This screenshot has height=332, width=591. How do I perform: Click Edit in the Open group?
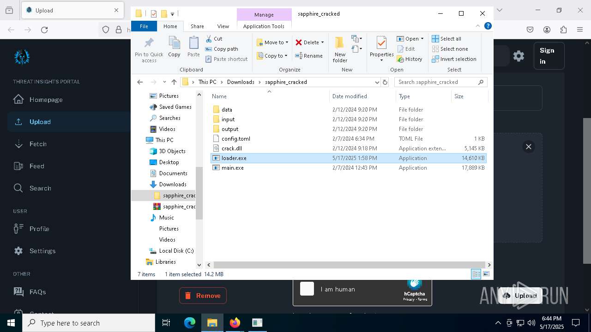(406, 49)
